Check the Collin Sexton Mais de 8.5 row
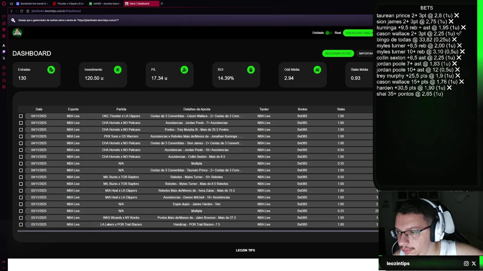This screenshot has width=483, height=271. coord(21,157)
